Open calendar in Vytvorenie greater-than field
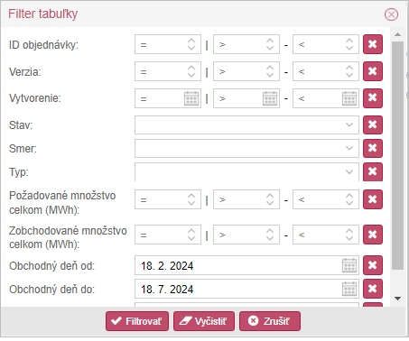The width and height of the screenshot is (409, 341). click(270, 98)
